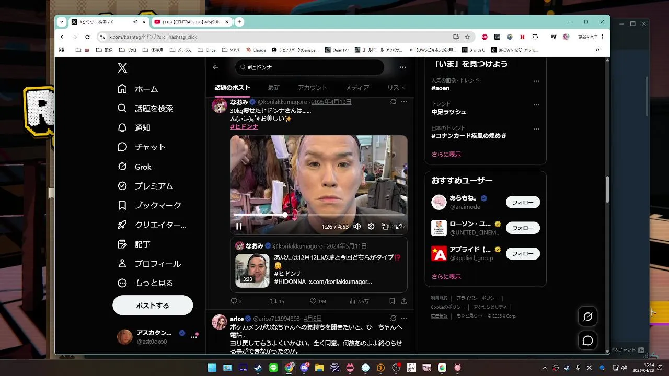Click the #ヒドンナ hashtag in post
Viewport: 669px width, 376px height.
[x=244, y=127]
